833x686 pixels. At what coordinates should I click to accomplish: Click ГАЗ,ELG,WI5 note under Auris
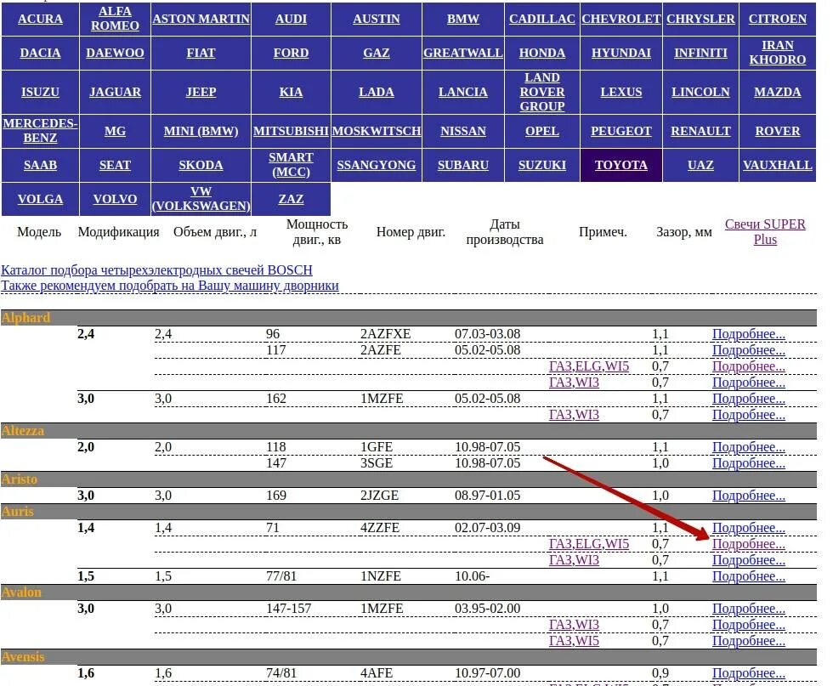click(x=588, y=543)
